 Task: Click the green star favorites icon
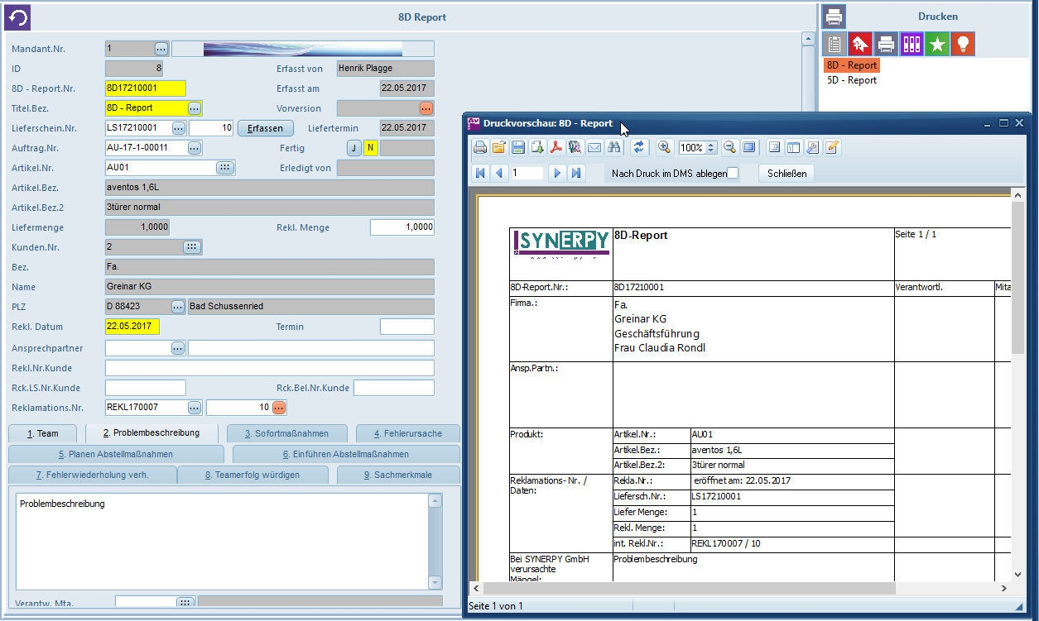[x=937, y=45]
